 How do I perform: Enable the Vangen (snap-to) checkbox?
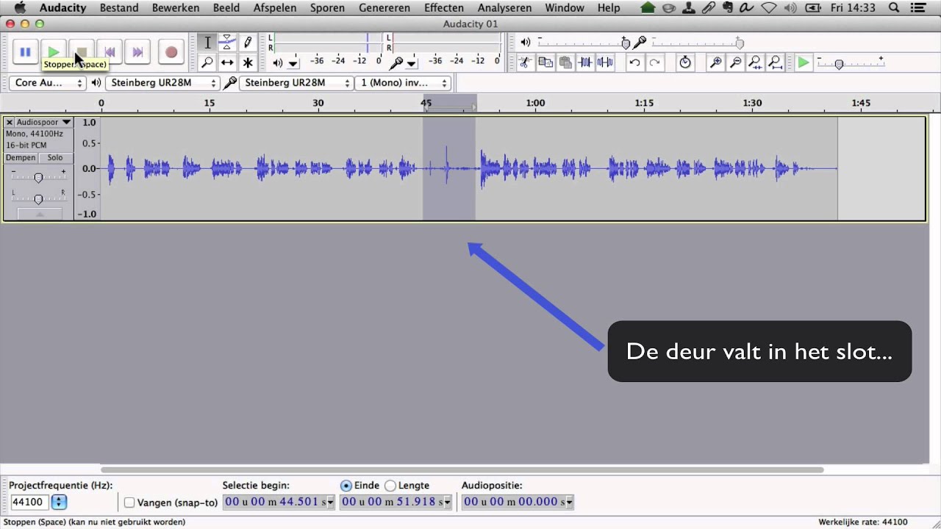click(129, 503)
